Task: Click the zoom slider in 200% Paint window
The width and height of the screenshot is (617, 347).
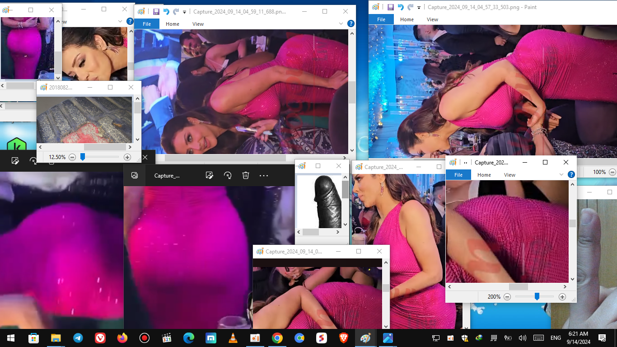Action: pos(537,297)
